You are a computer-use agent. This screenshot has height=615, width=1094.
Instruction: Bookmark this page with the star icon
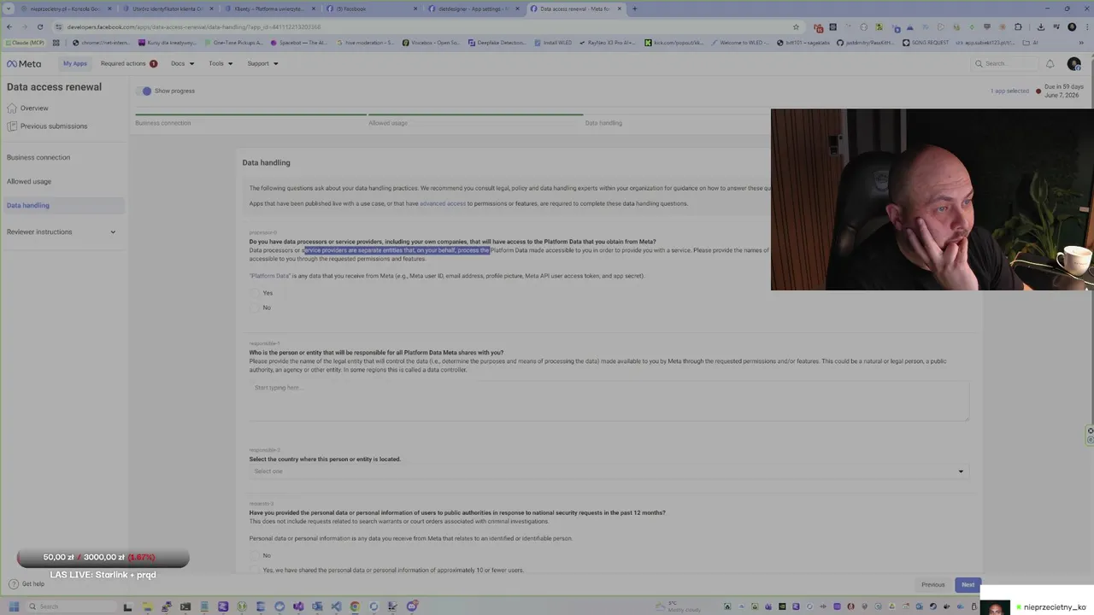coord(796,26)
